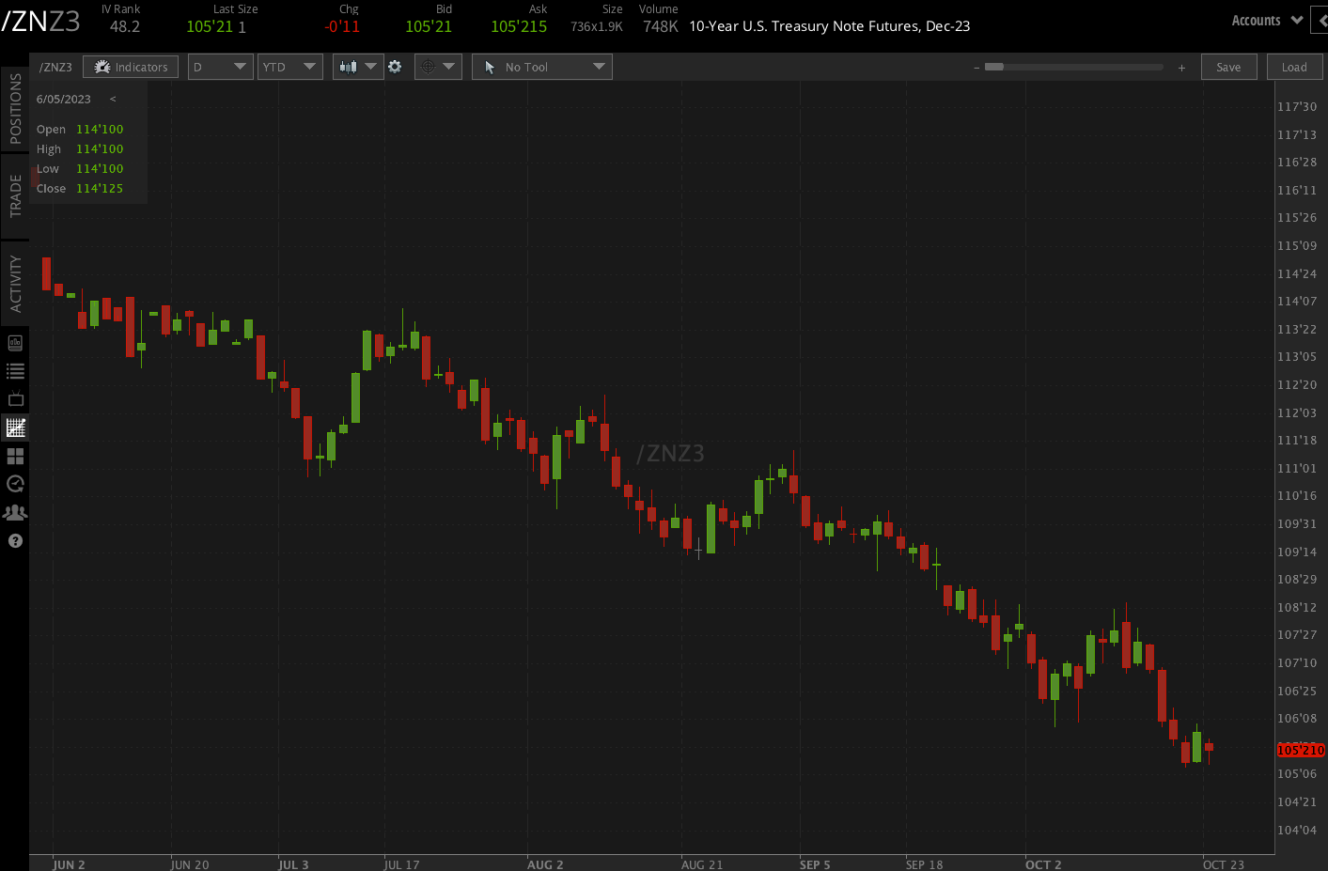1328x871 pixels.
Task: Open the candlestick chart type dropdown
Action: click(358, 67)
